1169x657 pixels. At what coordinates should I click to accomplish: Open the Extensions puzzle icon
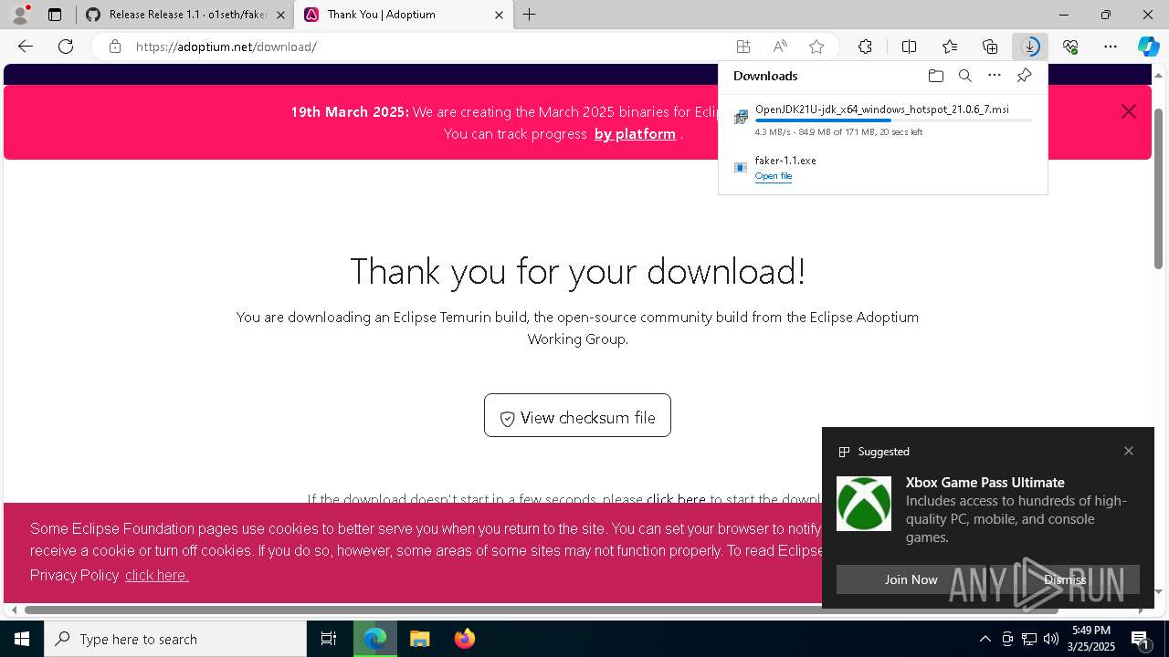tap(865, 47)
